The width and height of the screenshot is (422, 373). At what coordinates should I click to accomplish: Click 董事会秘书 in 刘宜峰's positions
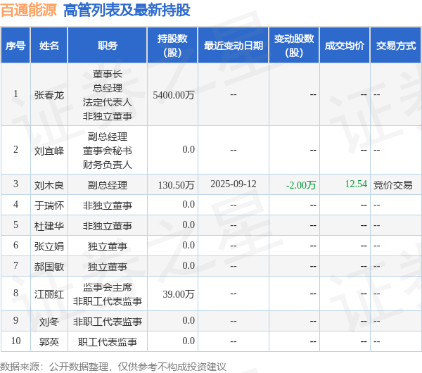(x=108, y=151)
